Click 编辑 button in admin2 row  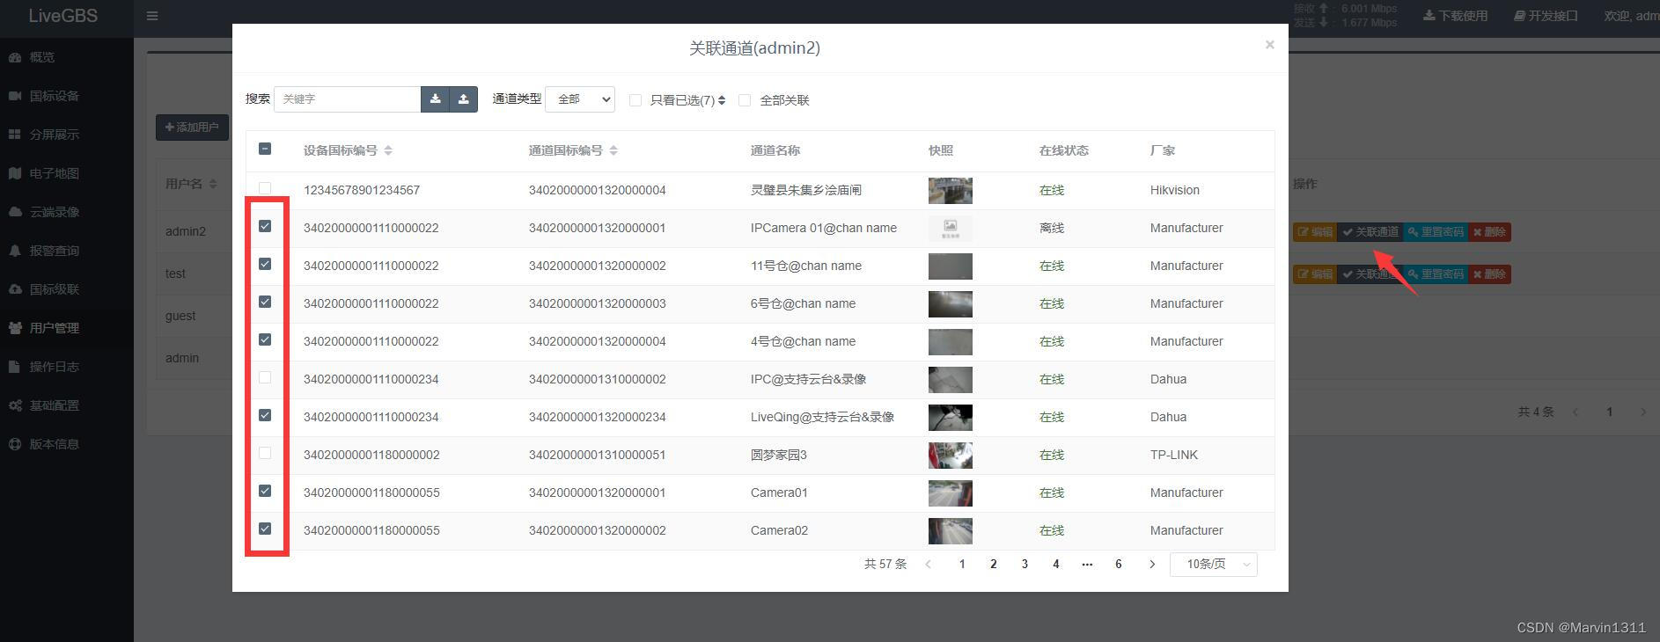(1315, 232)
